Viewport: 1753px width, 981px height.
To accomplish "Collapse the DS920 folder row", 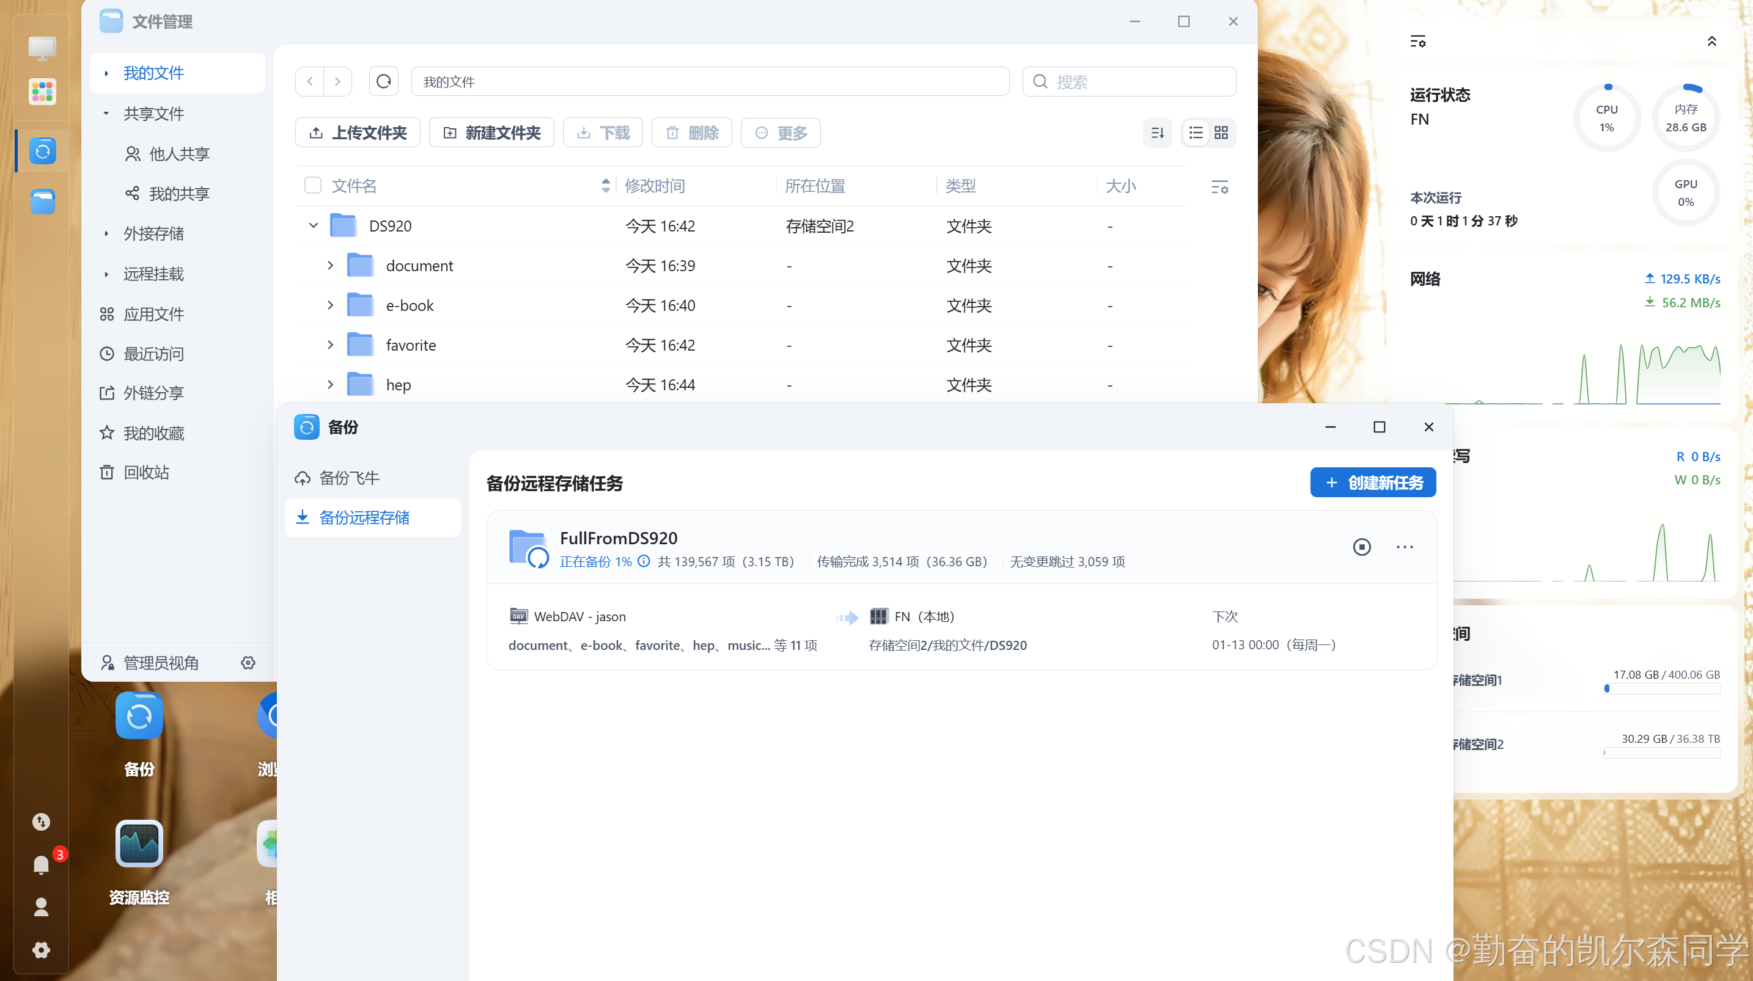I will click(313, 225).
